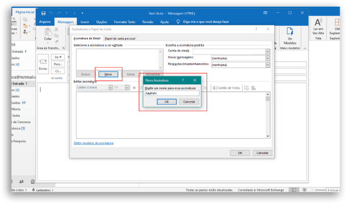This screenshot has width=357, height=204.
Task: Click the Salvar signature button
Action: (131, 74)
